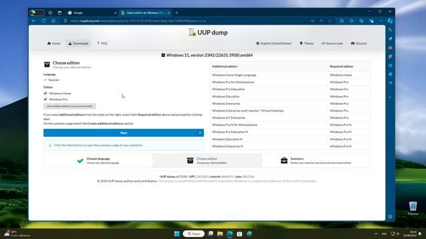Click 'Windows Pro Education' table cell
The width and height of the screenshot is (426, 239).
269,89
